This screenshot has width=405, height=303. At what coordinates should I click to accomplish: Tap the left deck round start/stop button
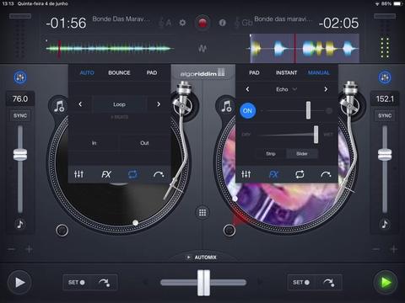(62, 231)
